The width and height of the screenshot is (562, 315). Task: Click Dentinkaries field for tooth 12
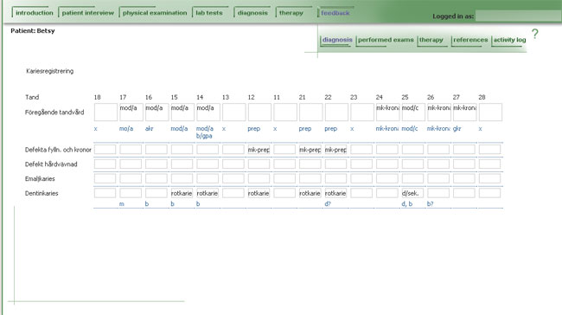(x=259, y=193)
